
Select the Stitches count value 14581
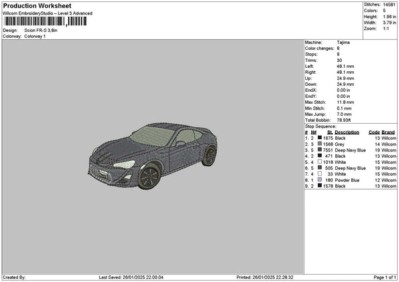tap(390, 4)
